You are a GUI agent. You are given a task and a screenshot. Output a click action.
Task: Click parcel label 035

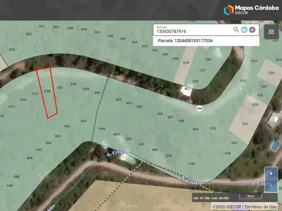pos(35,94)
